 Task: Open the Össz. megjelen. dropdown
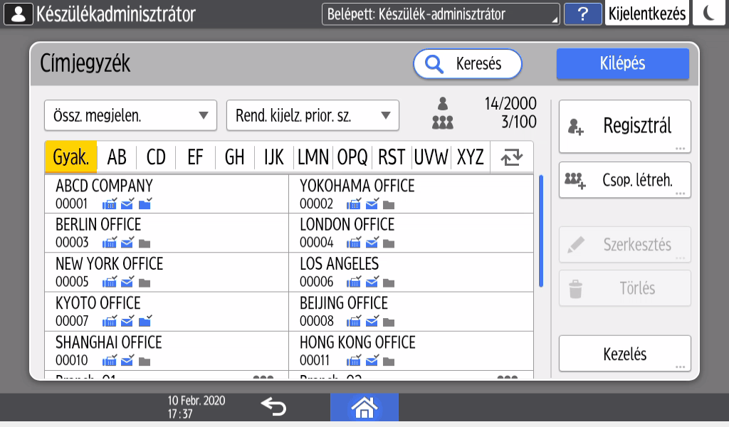130,115
